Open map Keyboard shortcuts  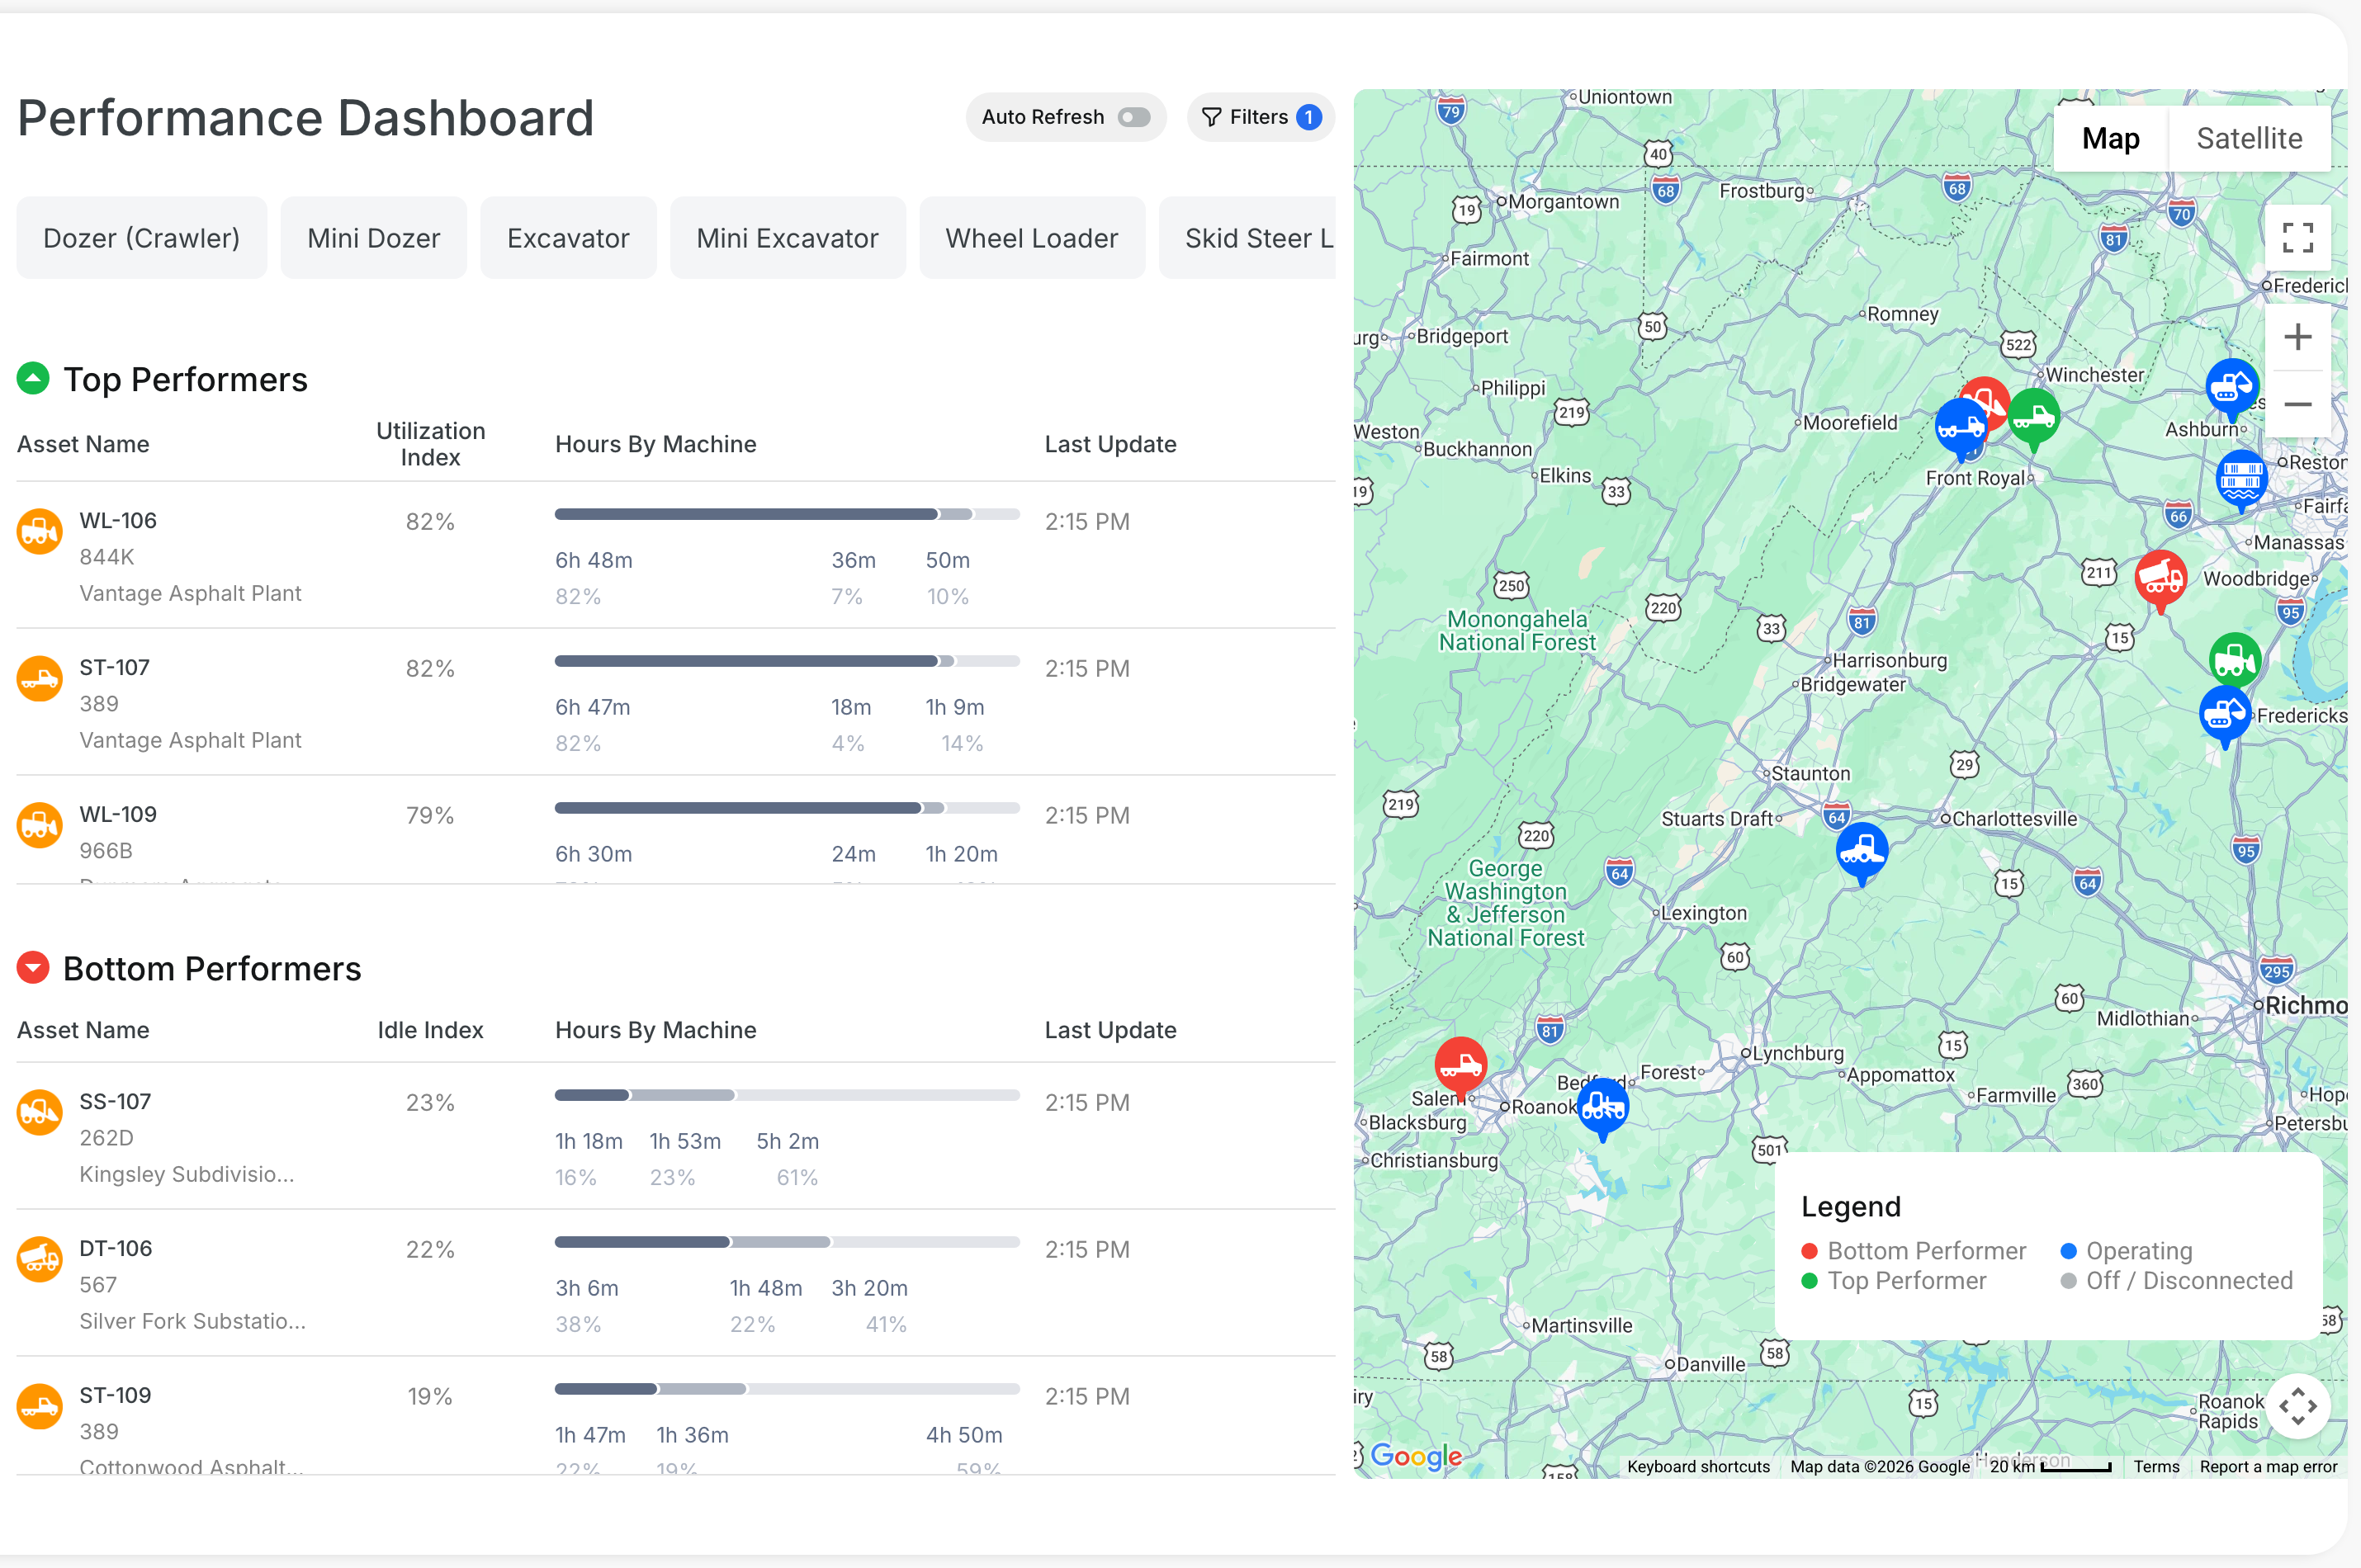pos(1698,1466)
